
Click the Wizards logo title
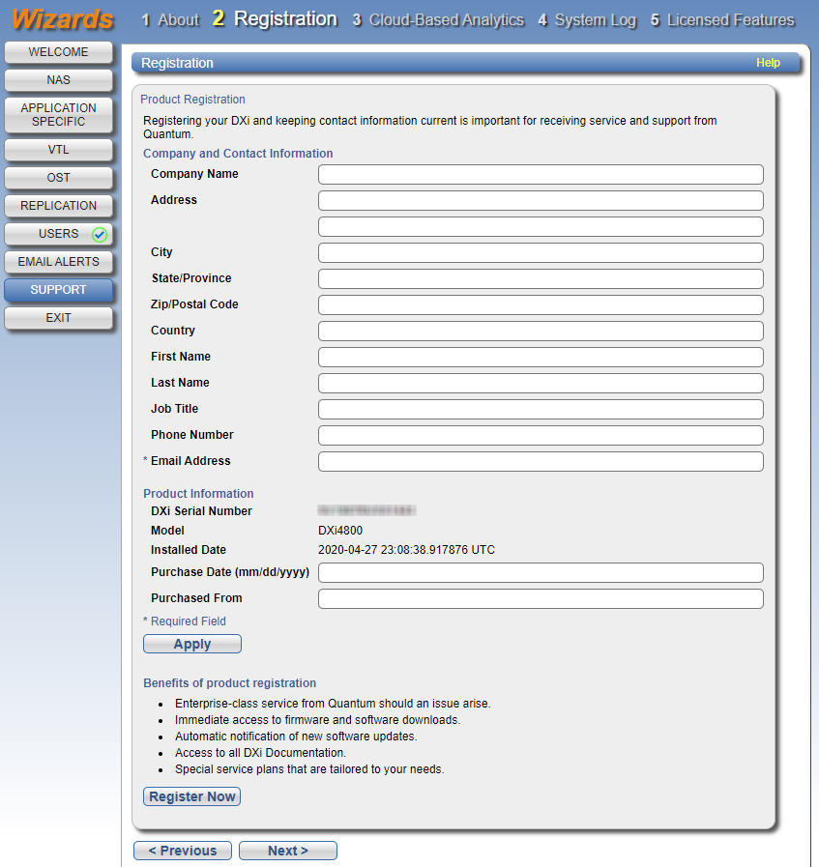(x=63, y=19)
